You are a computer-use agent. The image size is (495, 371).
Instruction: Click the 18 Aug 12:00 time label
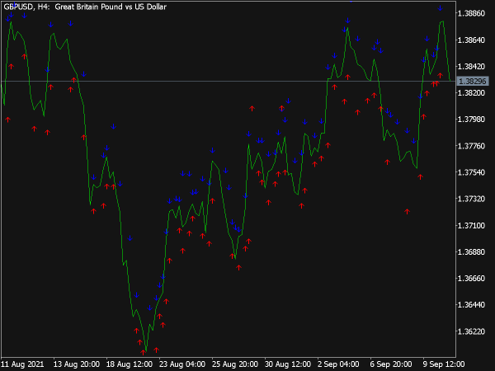(130, 364)
